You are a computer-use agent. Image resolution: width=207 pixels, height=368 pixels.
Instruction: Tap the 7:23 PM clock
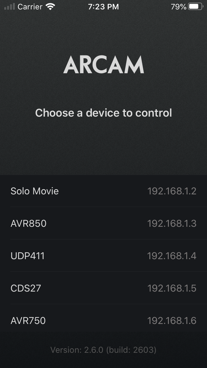click(103, 7)
